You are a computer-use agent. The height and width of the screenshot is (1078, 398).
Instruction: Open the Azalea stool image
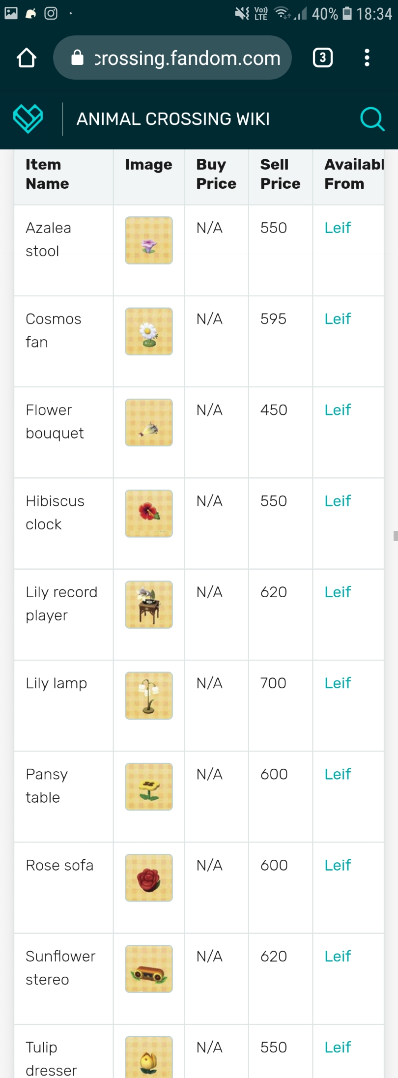149,240
